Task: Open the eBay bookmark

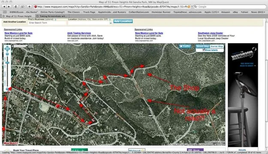Action: click(235, 12)
